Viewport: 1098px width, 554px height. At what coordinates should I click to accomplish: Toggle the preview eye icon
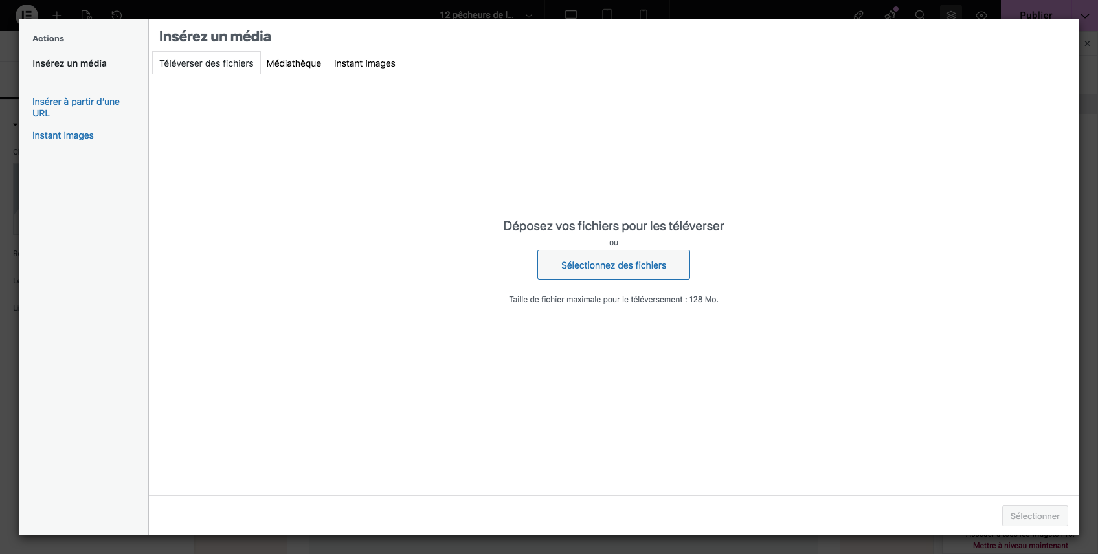click(x=981, y=15)
